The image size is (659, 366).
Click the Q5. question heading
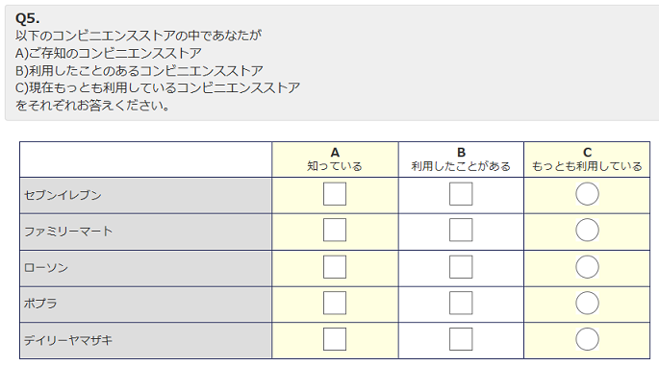[x=27, y=18]
